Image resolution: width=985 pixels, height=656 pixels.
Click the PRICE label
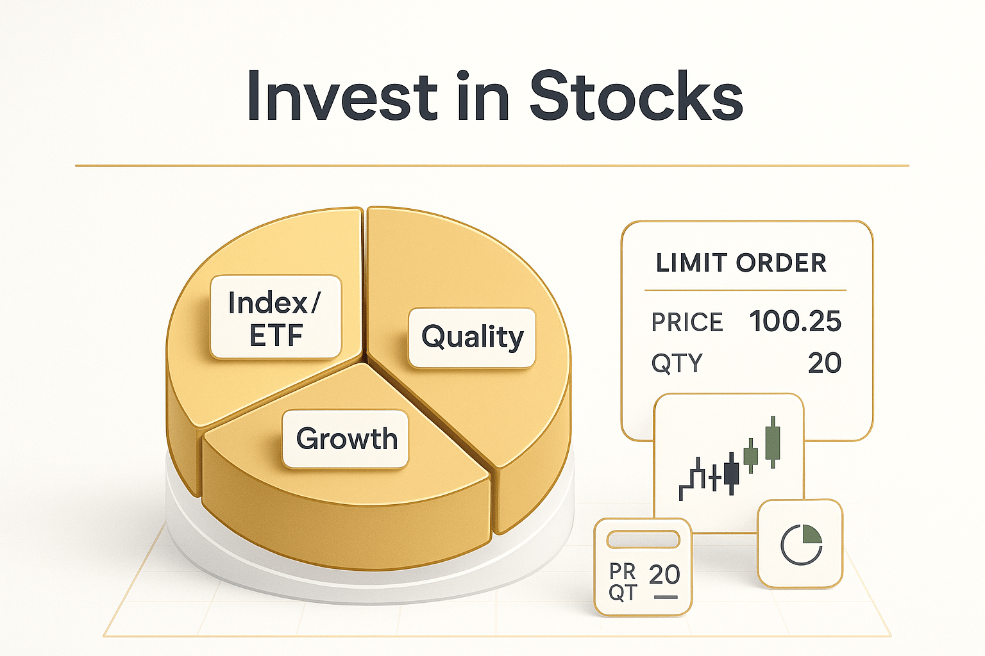tap(687, 322)
